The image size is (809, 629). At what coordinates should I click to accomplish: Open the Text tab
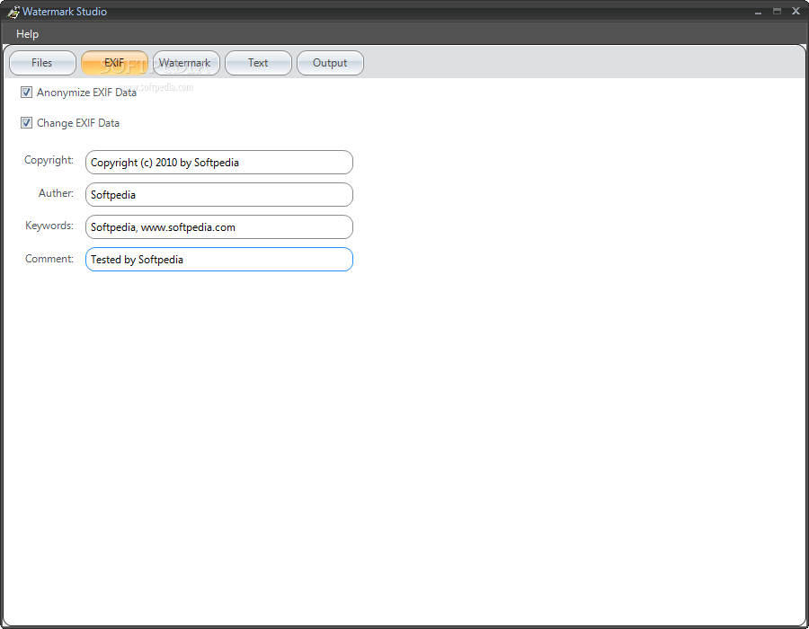[259, 63]
